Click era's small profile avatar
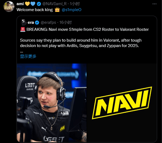The width and height of the screenshot is (162, 143). click(24, 22)
